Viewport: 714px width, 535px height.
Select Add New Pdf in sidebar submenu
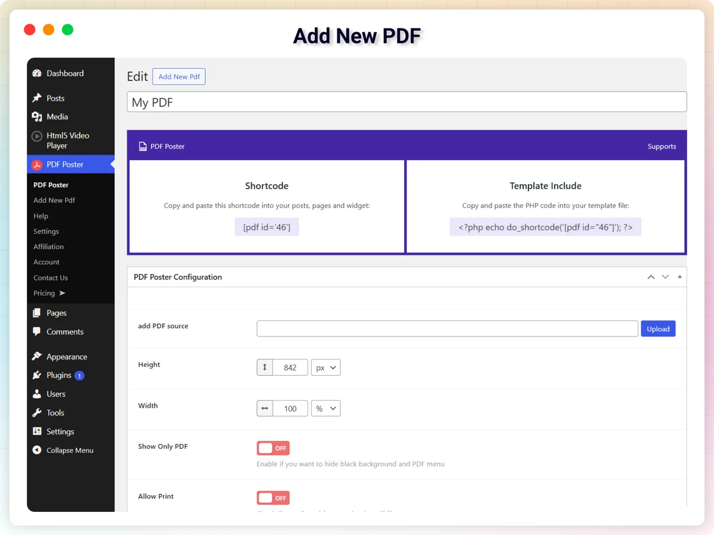coord(54,200)
